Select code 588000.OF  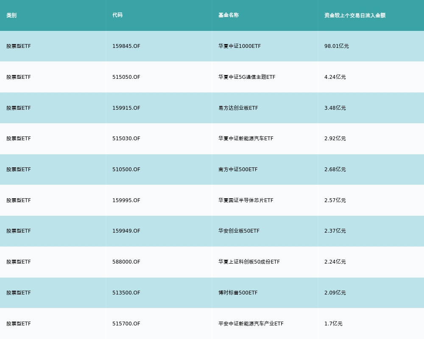tap(126, 262)
